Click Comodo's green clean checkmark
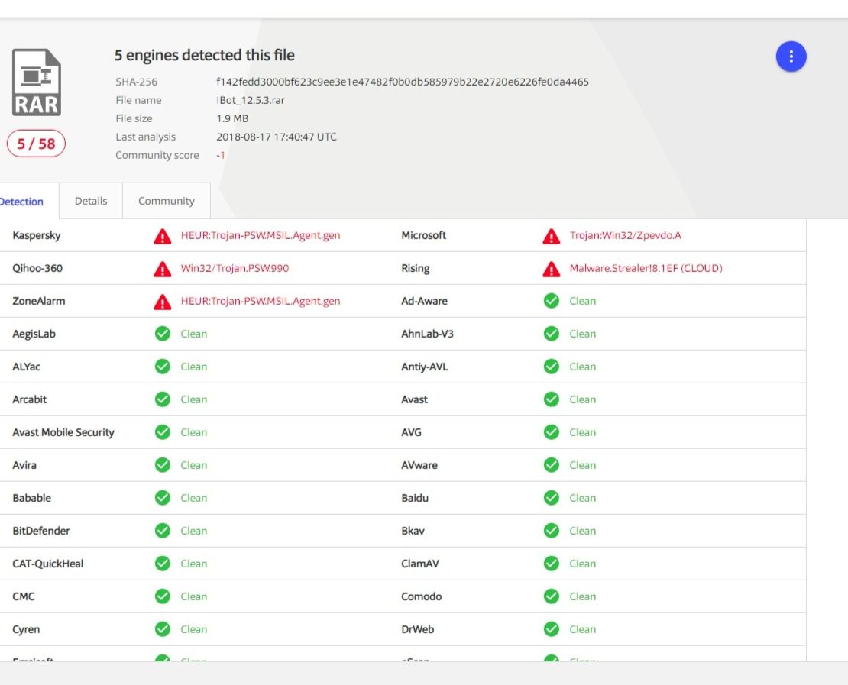The image size is (848, 685). click(551, 596)
